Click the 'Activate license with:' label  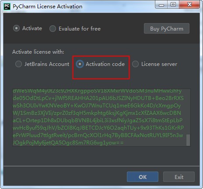coord(38,52)
